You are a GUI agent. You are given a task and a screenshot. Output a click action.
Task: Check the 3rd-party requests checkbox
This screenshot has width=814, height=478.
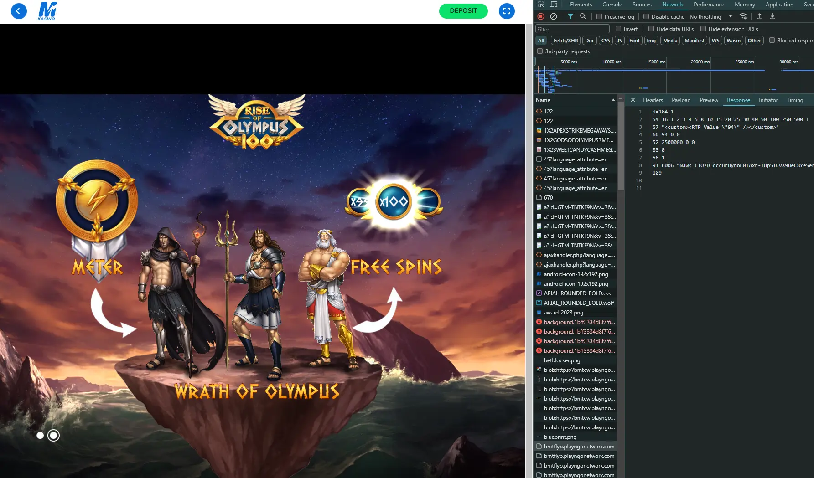click(x=540, y=51)
